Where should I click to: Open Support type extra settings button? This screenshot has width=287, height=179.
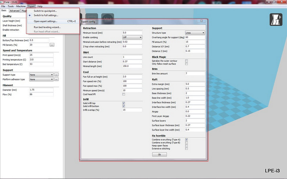pos(56,74)
